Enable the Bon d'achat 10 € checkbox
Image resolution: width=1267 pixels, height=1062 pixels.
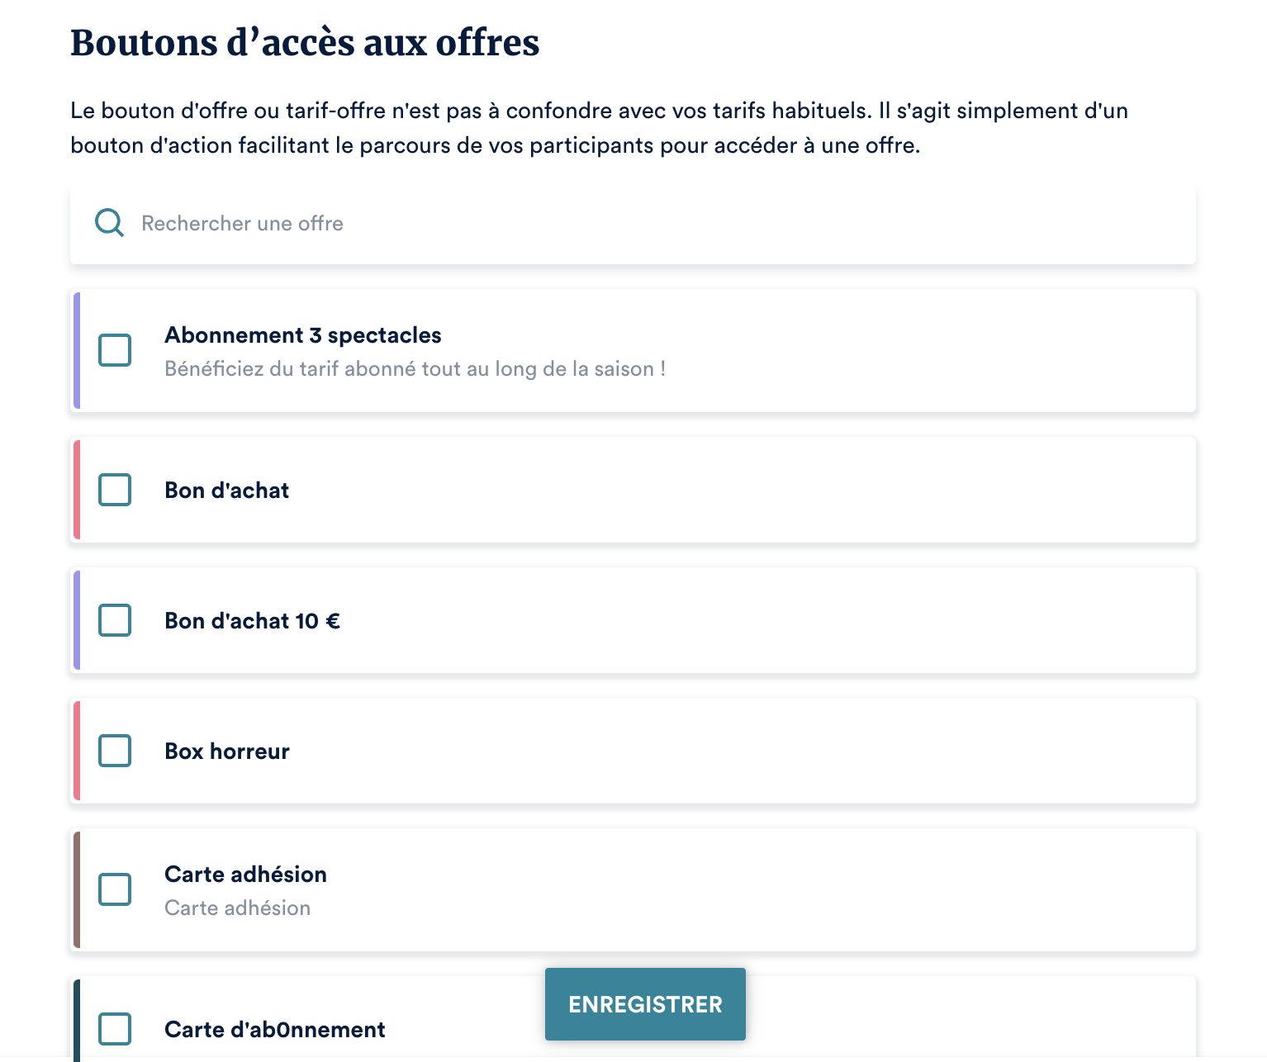pos(115,620)
